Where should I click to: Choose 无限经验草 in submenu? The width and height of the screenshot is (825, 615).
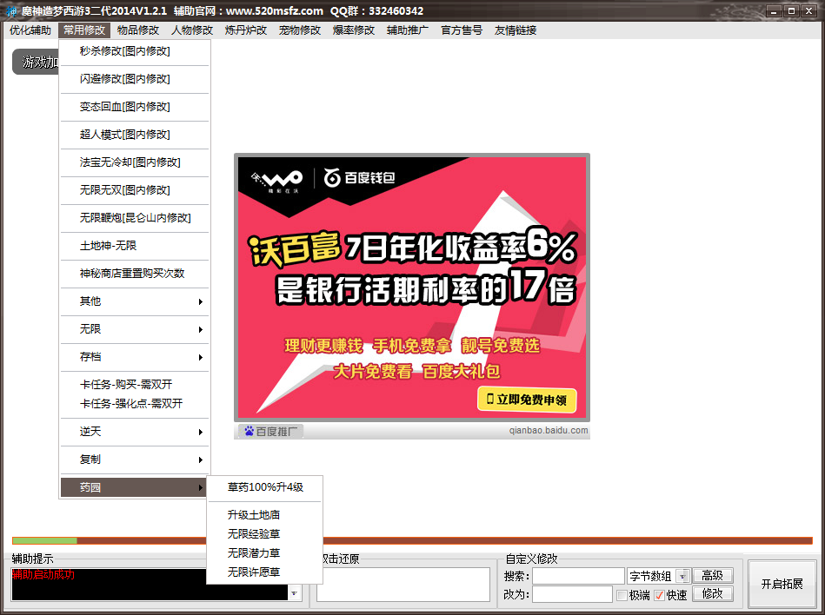pos(264,534)
